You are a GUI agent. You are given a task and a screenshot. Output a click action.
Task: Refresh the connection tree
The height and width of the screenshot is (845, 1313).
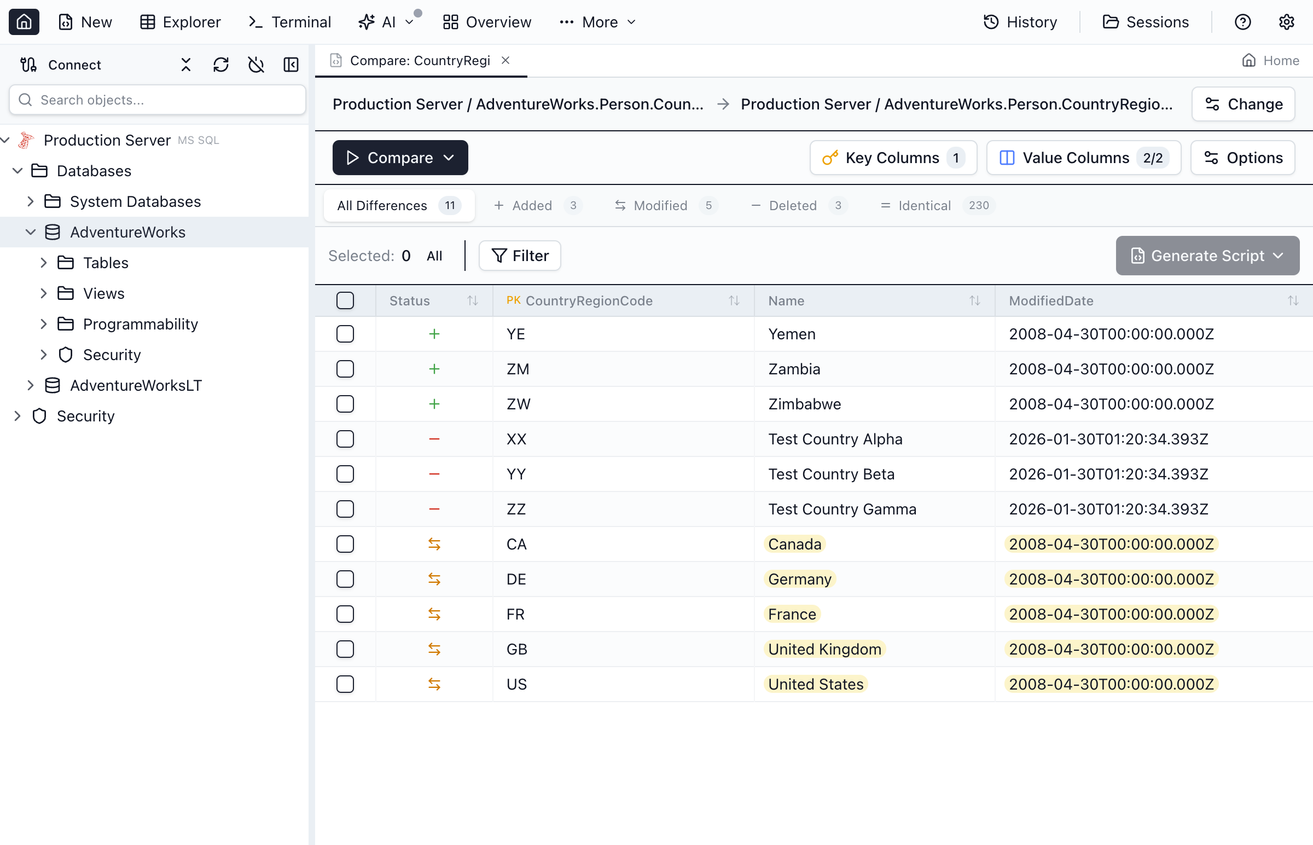[221, 64]
